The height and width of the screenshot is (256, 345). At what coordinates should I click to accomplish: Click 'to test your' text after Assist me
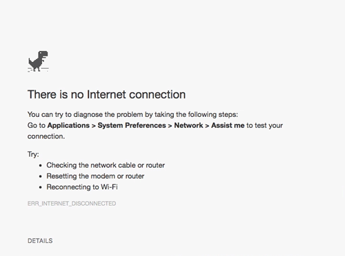265,125
